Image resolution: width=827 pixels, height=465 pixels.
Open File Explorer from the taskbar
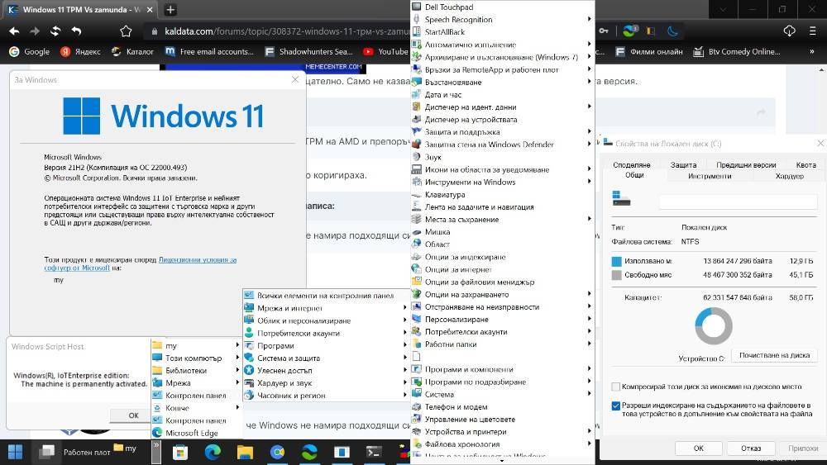coord(245,452)
